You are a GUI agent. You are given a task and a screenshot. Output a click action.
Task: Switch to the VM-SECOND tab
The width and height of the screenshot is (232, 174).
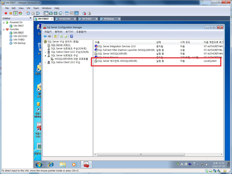click(65, 19)
